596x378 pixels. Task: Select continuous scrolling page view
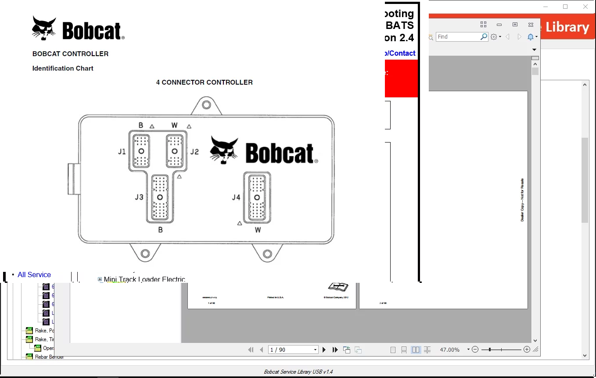(x=403, y=349)
